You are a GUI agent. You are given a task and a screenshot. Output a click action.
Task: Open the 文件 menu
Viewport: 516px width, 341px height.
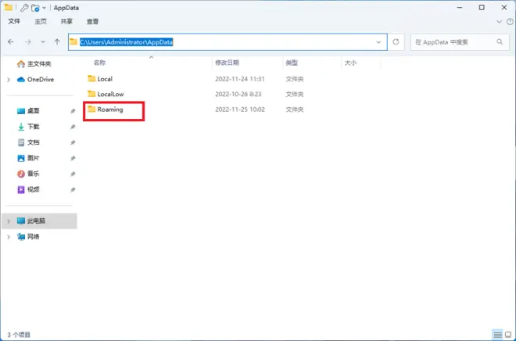(x=14, y=21)
